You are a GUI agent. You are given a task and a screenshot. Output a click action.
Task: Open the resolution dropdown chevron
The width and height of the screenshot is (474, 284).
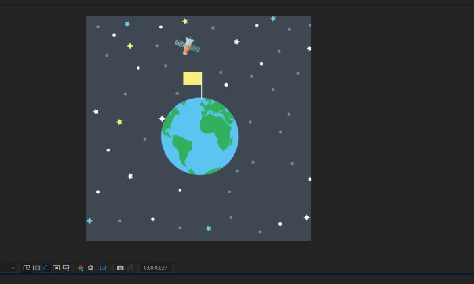tap(13, 268)
